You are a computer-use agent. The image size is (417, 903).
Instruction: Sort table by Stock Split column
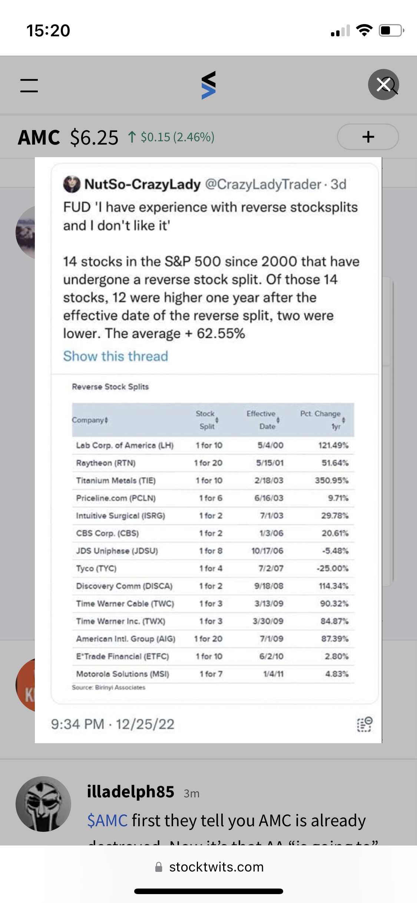pos(217,420)
